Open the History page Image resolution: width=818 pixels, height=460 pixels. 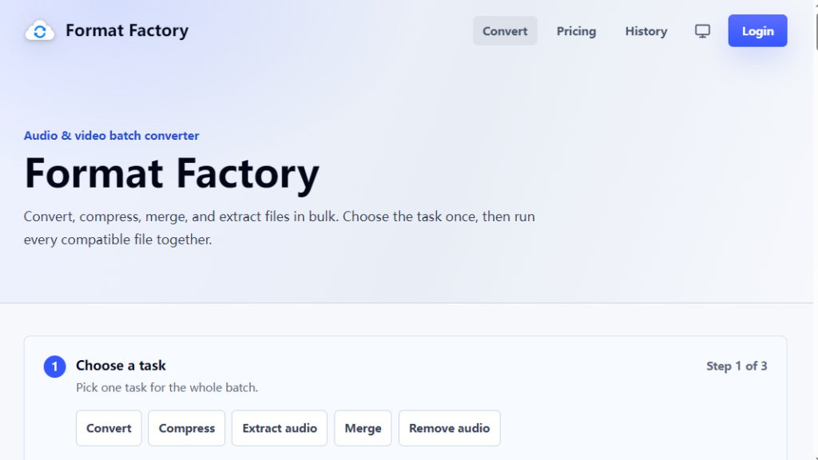pos(645,31)
